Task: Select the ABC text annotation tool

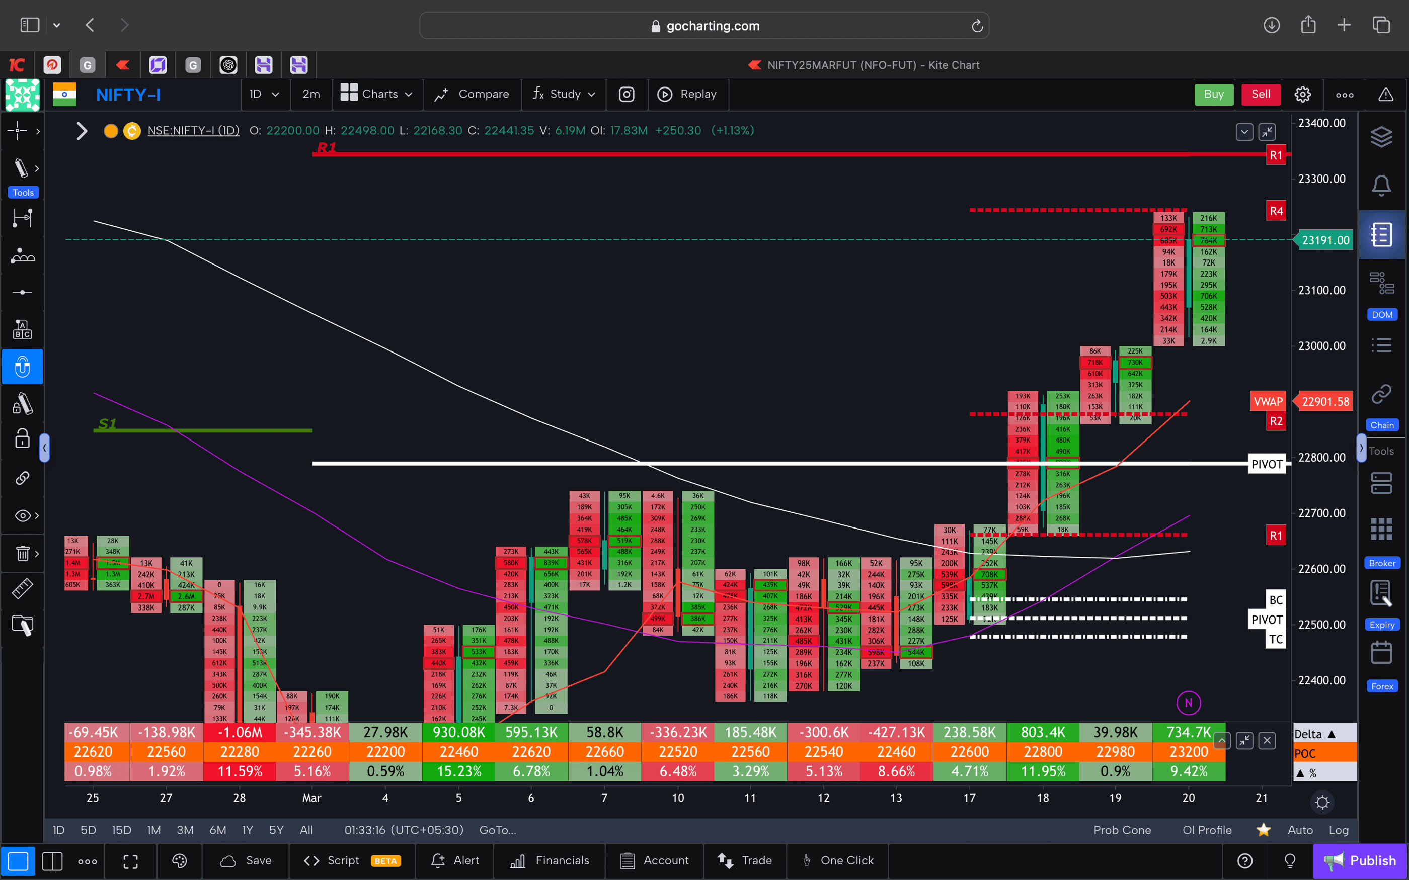Action: tap(22, 329)
